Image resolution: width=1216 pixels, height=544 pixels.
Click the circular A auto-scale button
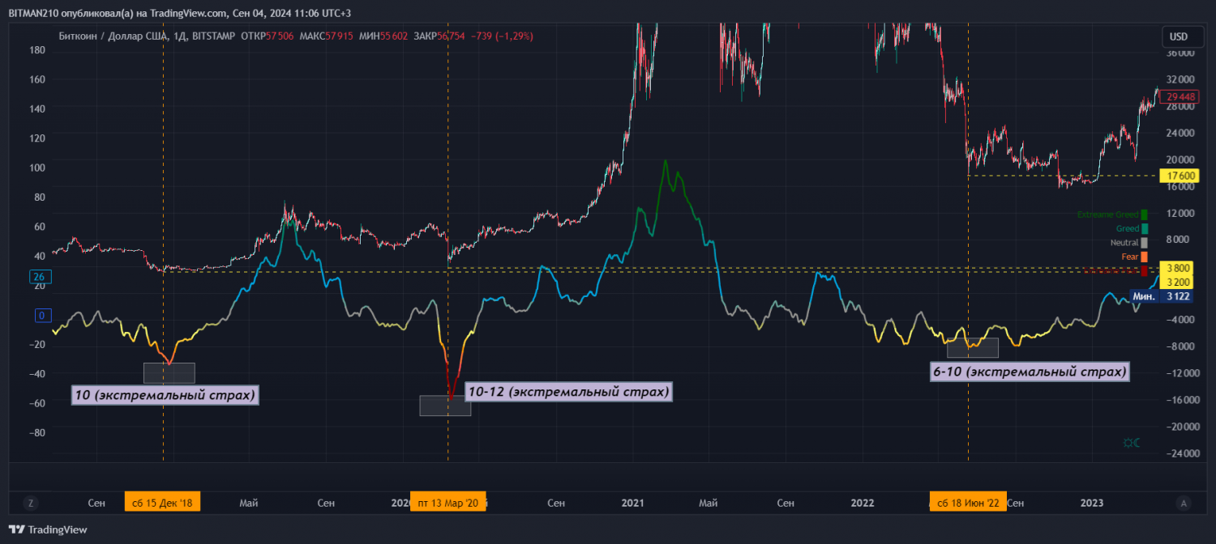1184,503
